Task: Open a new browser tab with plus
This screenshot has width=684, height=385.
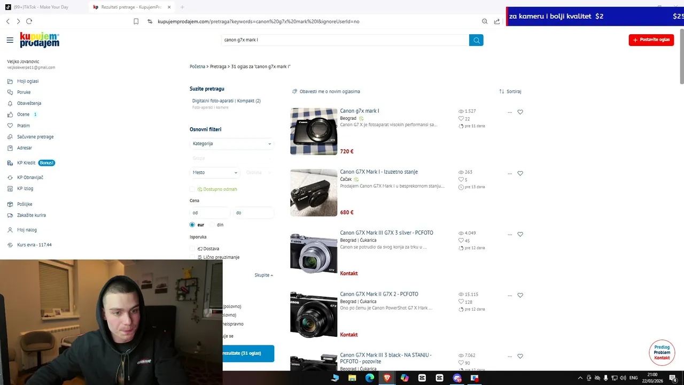Action: pos(182,7)
